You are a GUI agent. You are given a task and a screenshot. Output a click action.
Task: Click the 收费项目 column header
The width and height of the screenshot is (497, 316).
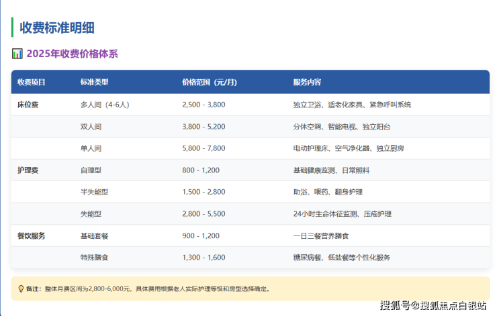tap(31, 83)
